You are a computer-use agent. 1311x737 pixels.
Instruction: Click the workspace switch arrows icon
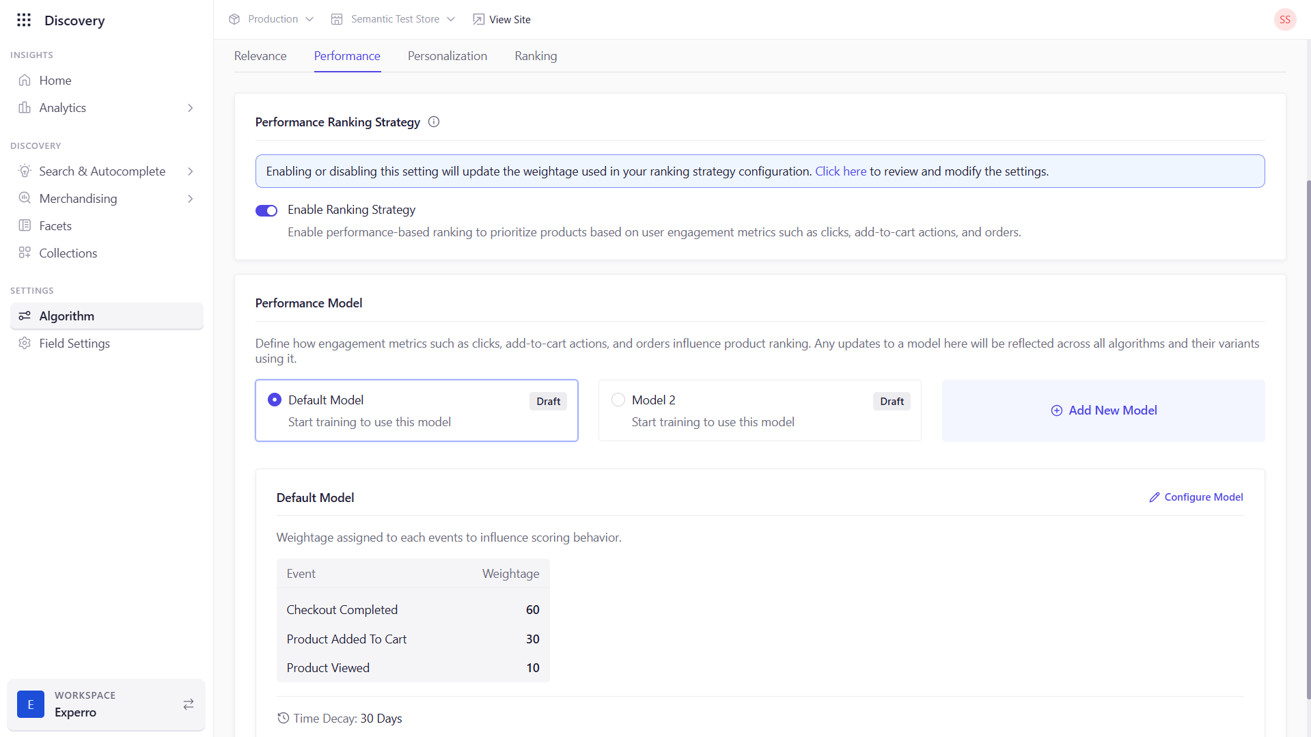tap(189, 704)
